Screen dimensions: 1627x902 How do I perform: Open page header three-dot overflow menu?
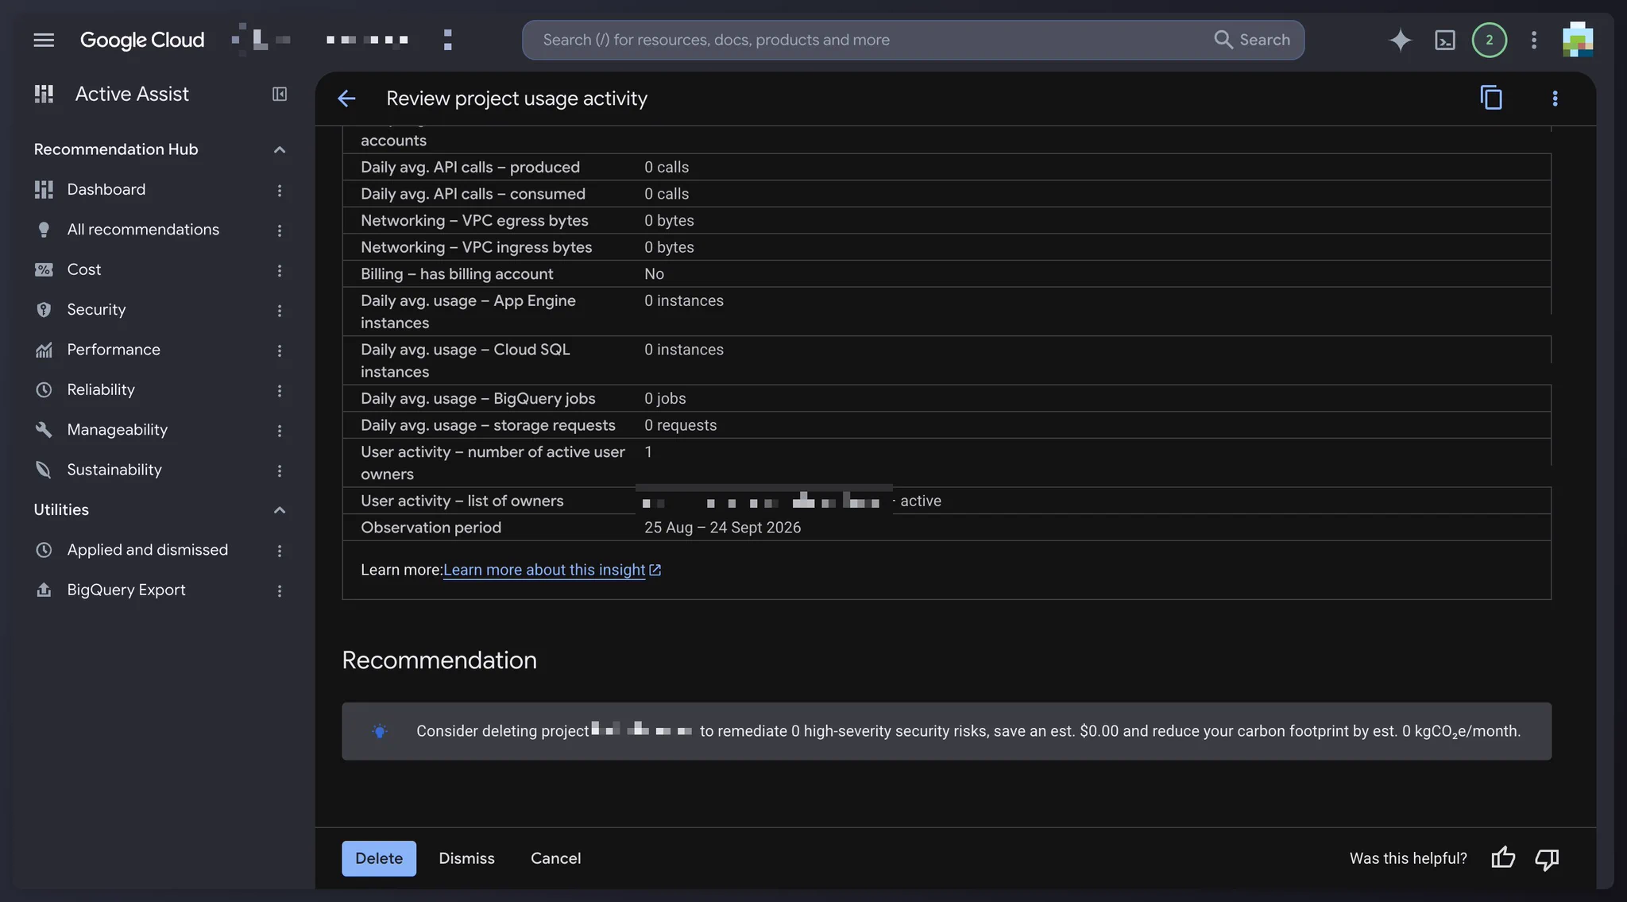tap(1555, 98)
